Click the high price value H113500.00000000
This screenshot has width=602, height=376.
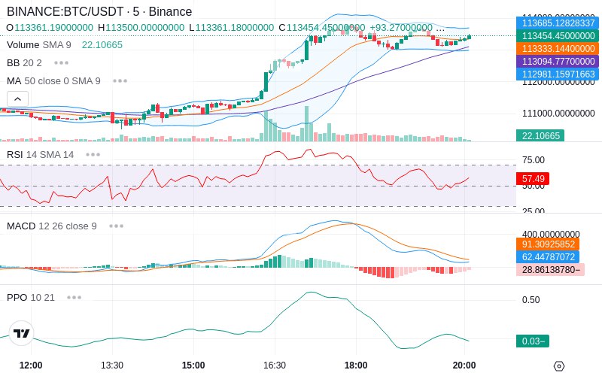pos(141,28)
